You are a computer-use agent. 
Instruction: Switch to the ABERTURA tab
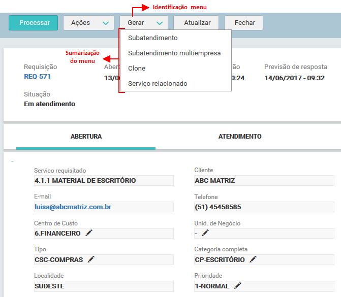[x=86, y=137]
